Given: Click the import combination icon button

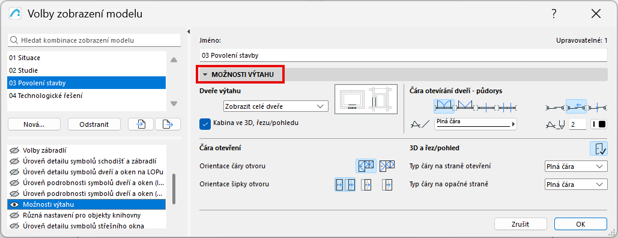Looking at the screenshot, I should [x=141, y=124].
